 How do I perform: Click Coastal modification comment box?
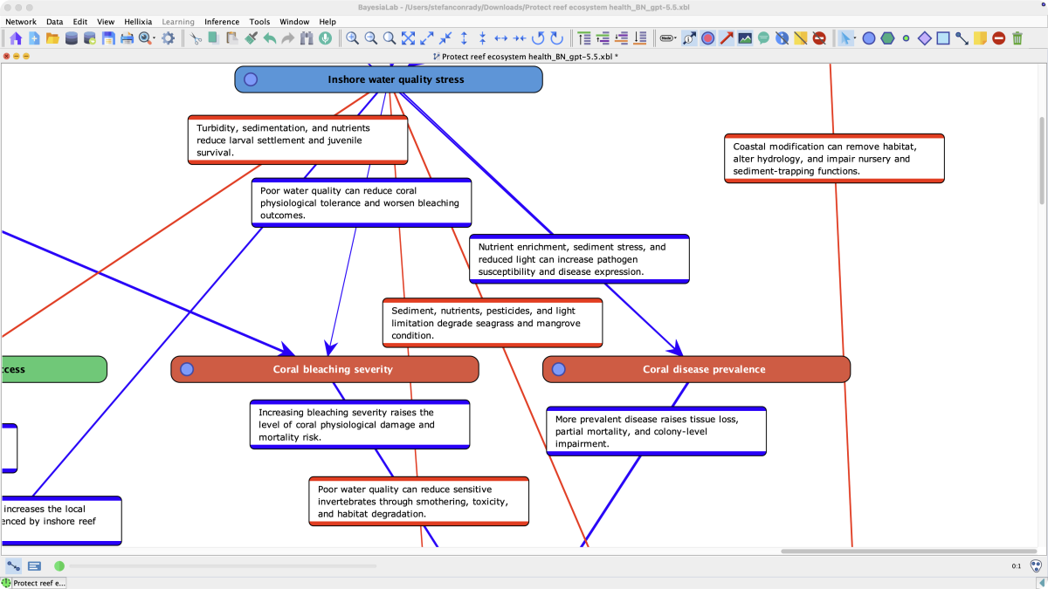click(834, 159)
